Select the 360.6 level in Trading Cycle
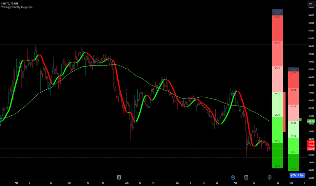The image size is (316, 186). click(293, 153)
